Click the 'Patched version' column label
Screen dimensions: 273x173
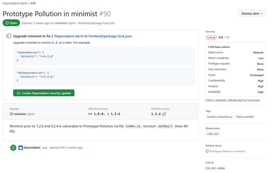click(160, 109)
